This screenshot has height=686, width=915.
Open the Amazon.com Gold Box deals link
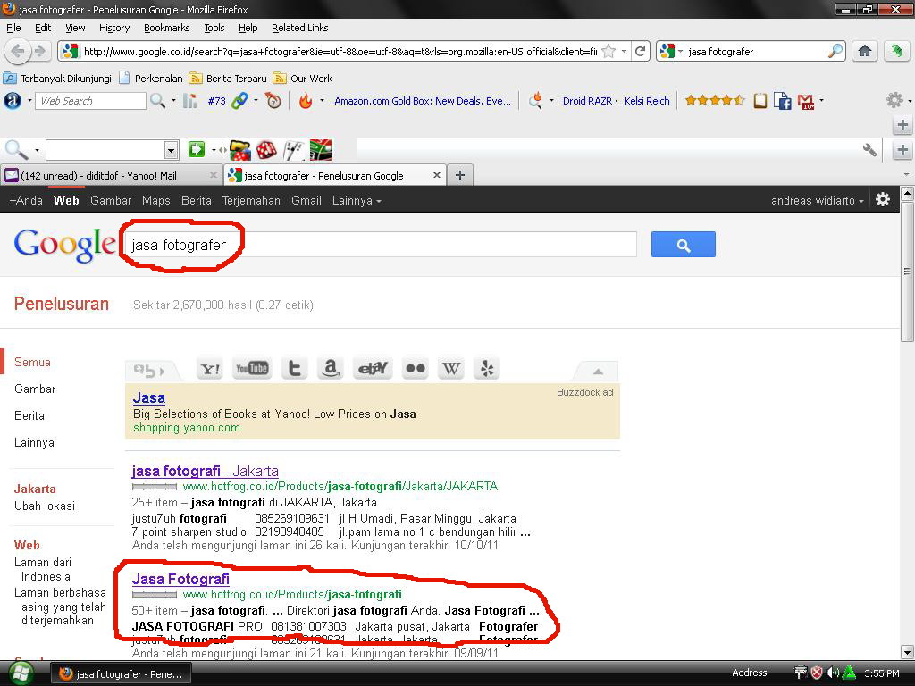[x=423, y=101]
